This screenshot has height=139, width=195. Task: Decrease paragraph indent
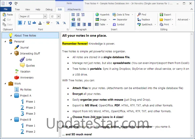tap(78, 19)
